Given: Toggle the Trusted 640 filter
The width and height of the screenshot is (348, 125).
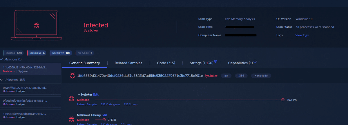Looking at the screenshot, I should pos(13,53).
